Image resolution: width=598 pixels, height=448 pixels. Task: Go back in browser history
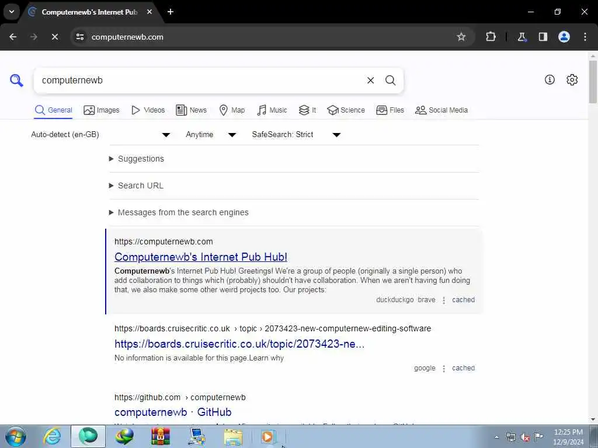pyautogui.click(x=13, y=37)
